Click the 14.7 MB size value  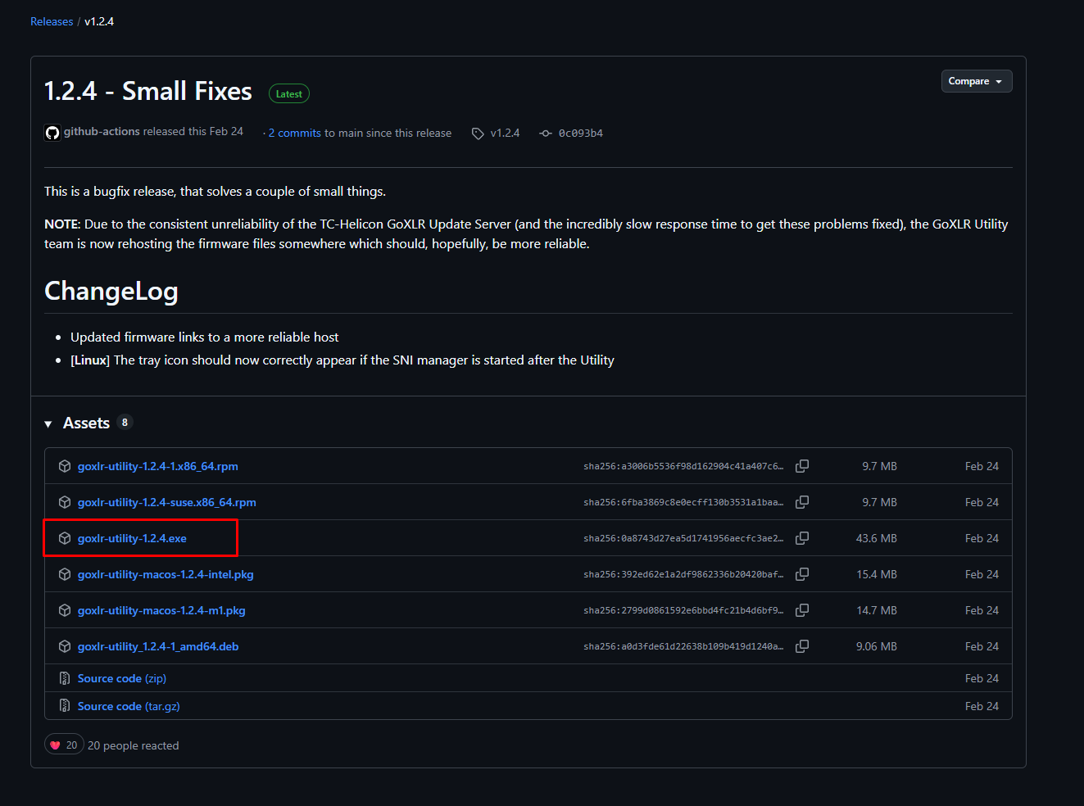pos(877,610)
